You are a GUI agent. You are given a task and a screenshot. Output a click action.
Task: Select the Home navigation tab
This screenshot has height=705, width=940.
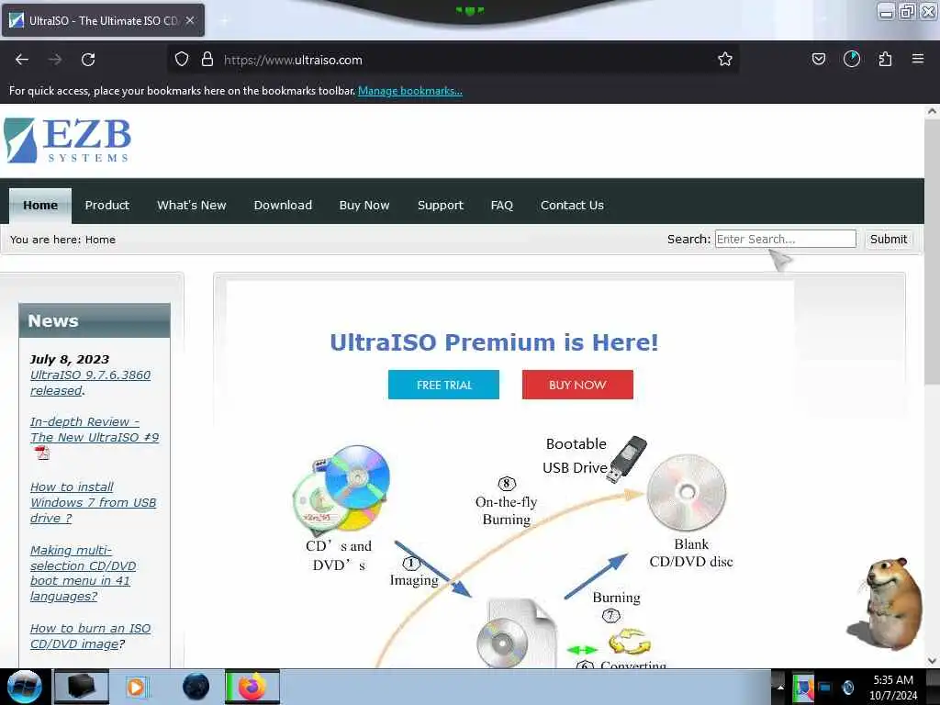coord(40,205)
